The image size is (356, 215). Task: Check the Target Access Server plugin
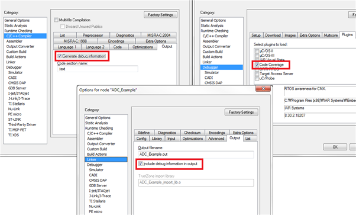[x=257, y=73]
